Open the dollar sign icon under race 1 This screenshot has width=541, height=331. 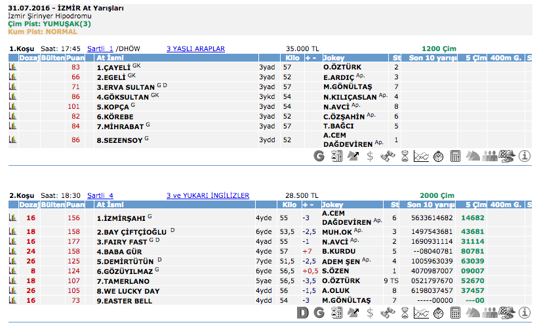click(370, 156)
